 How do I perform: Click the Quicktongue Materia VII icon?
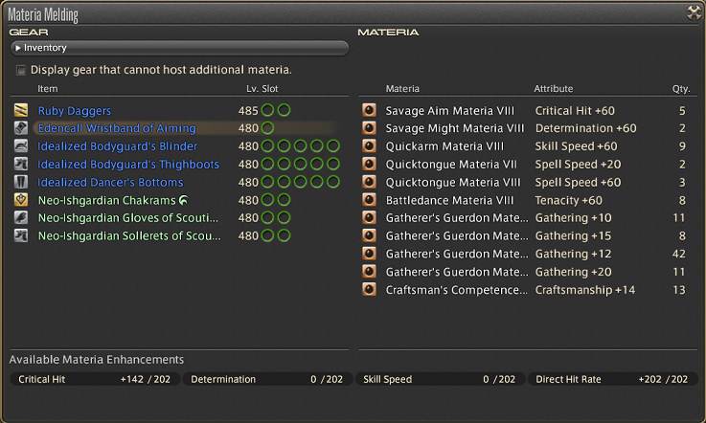coord(369,164)
